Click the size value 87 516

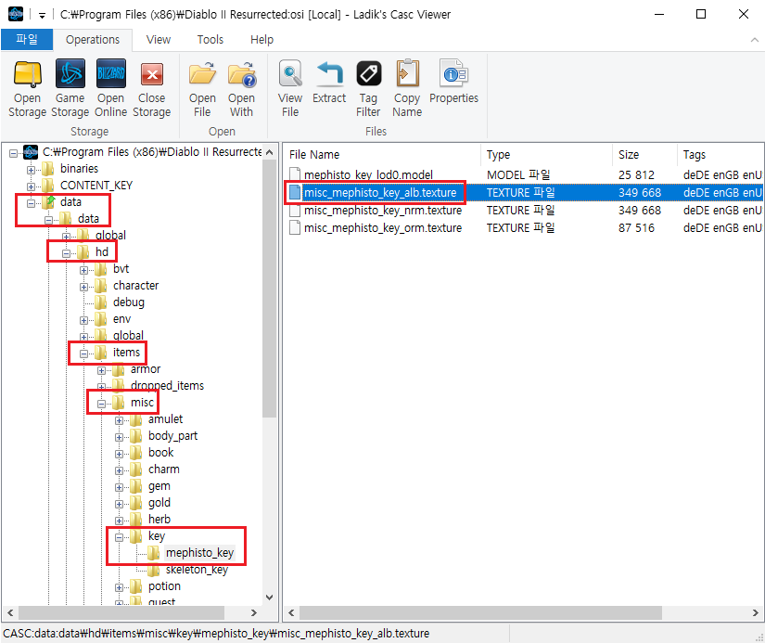(636, 228)
